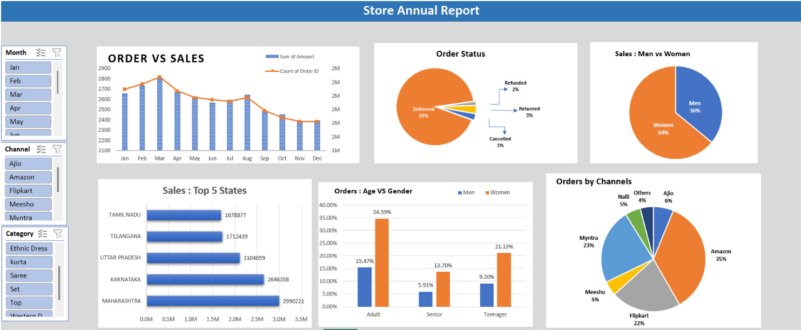Select Feb in the Month slicer
Viewport: 801px width, 330px height.
coord(28,80)
